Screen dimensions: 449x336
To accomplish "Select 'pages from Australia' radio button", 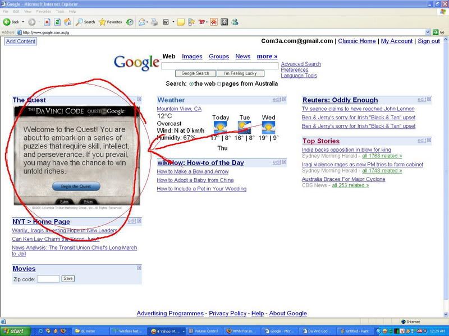I will point(219,84).
